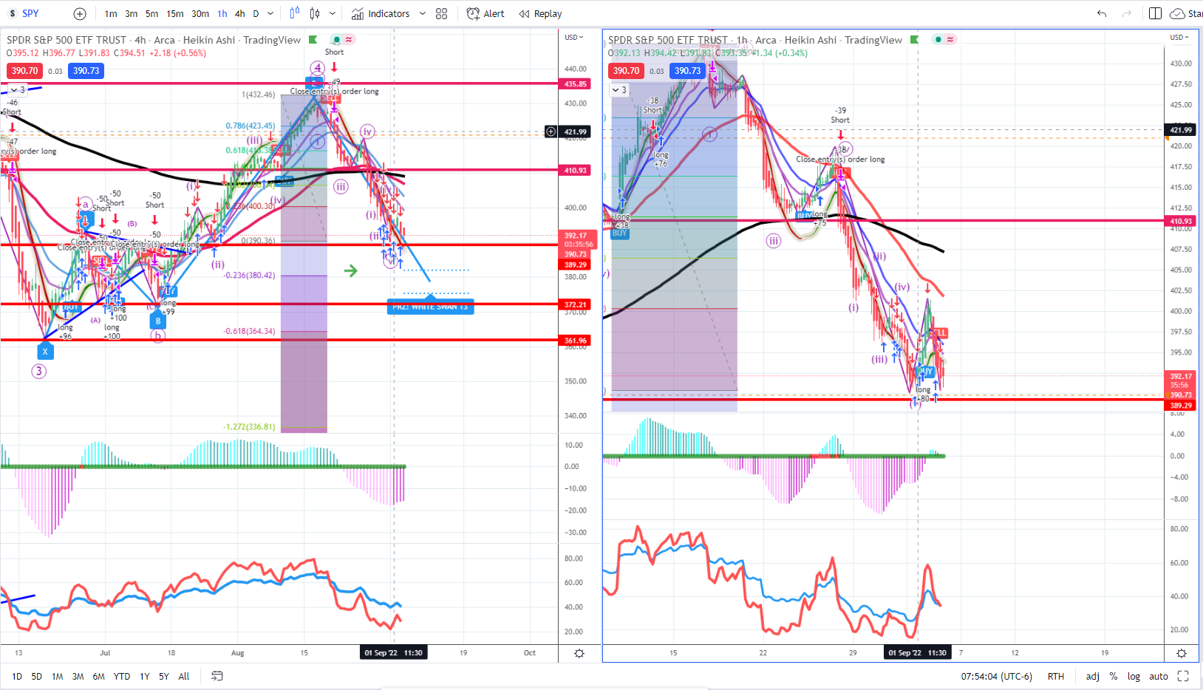Open the USD currency dropdown on 4h chart
The image size is (1203, 690).
(x=574, y=37)
